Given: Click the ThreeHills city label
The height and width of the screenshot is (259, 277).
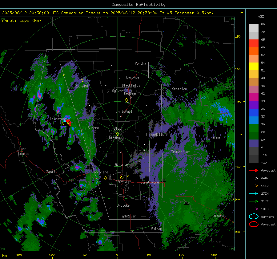Looking at the screenshot, I should point(155,135).
